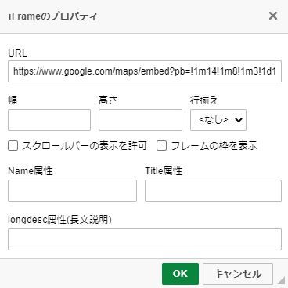288x288 pixels.
Task: Click the dialog resize grip at corner
Action: pos(281,280)
